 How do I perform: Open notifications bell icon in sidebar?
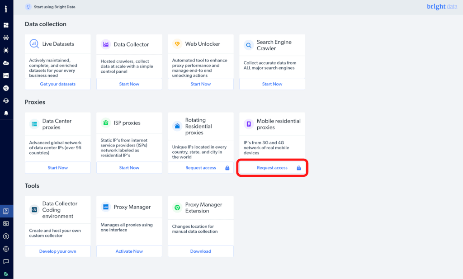pos(6,113)
